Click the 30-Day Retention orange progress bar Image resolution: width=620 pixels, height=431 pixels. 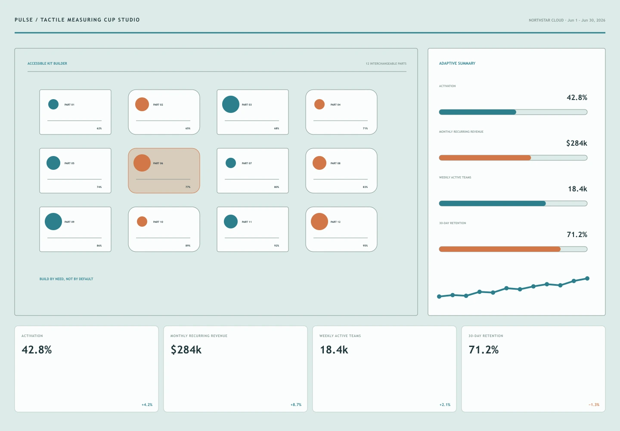513,249
